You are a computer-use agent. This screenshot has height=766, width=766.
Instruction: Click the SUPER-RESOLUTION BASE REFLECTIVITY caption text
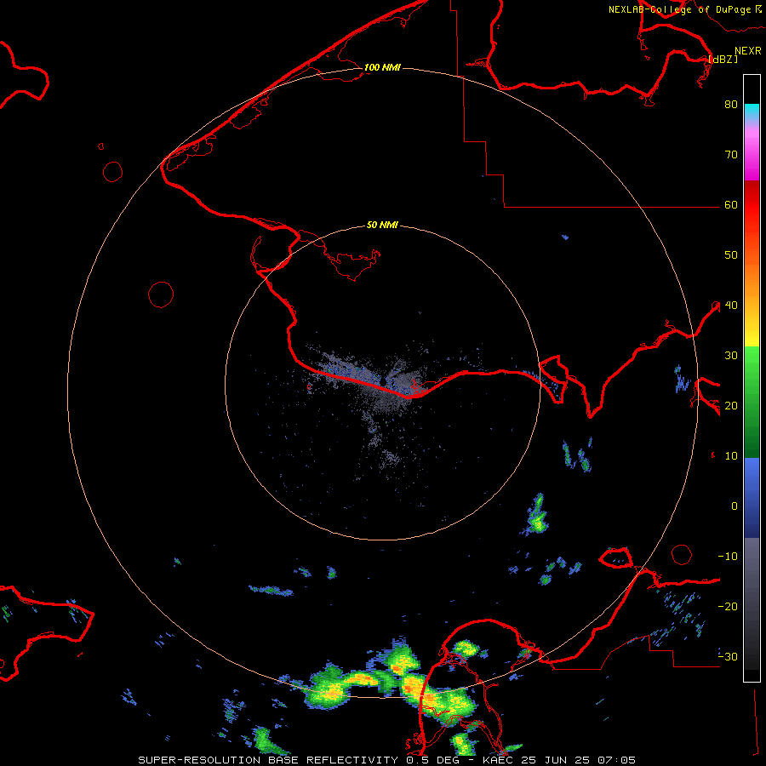268,760
